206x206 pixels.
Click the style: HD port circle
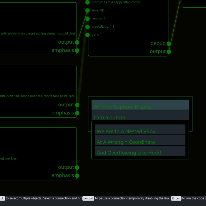(87, 11)
